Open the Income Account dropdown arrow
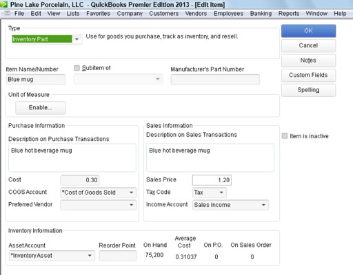 [263, 205]
